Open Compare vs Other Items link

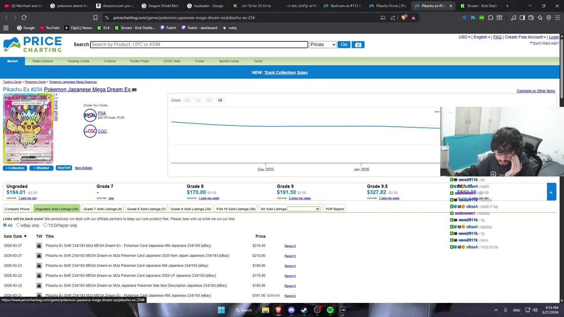pyautogui.click(x=536, y=91)
